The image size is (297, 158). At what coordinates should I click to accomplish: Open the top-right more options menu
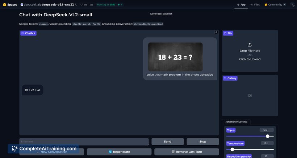click(292, 5)
